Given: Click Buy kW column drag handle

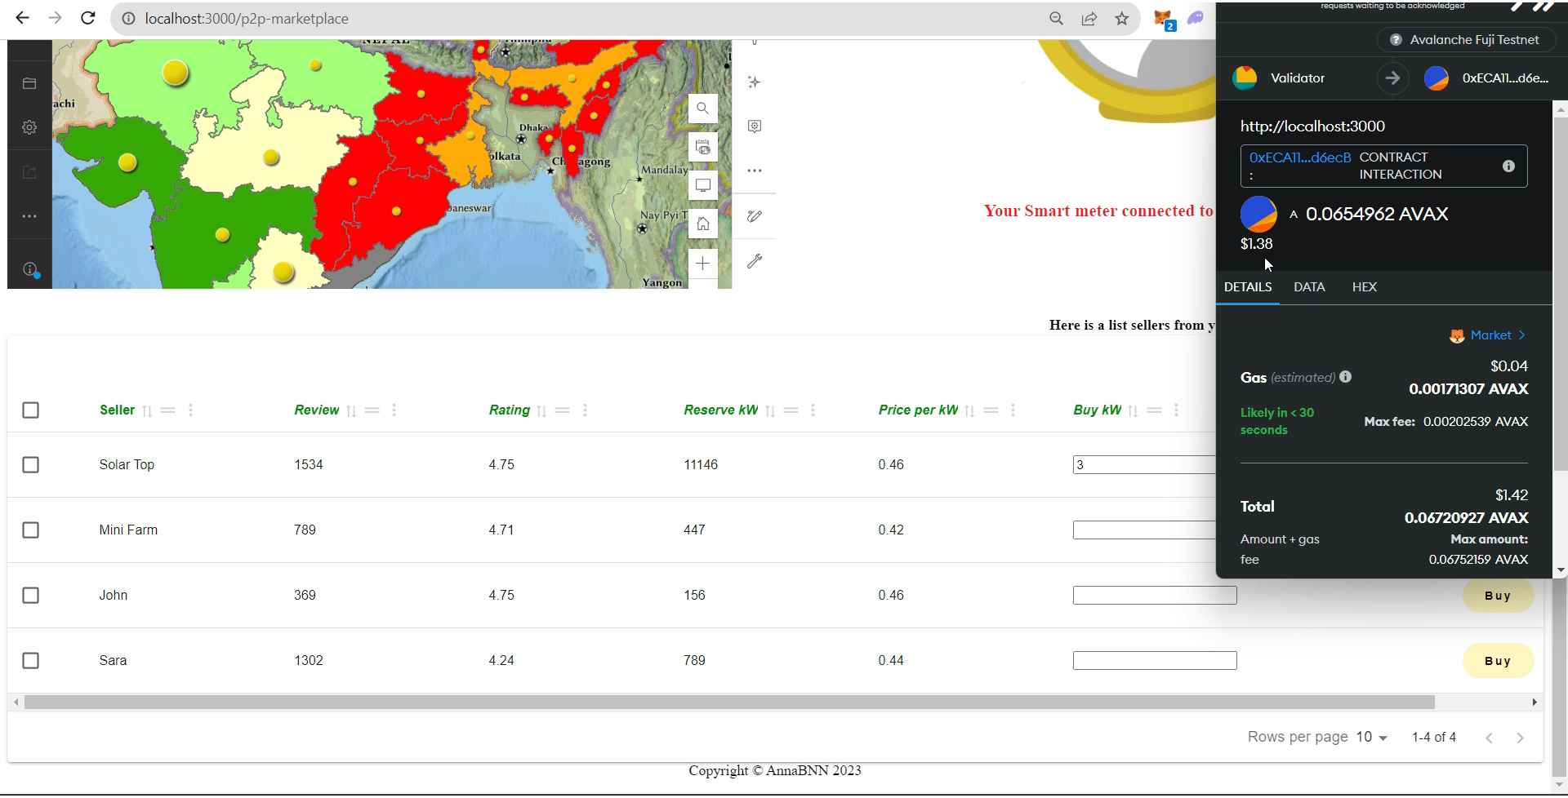Looking at the screenshot, I should 1154,410.
